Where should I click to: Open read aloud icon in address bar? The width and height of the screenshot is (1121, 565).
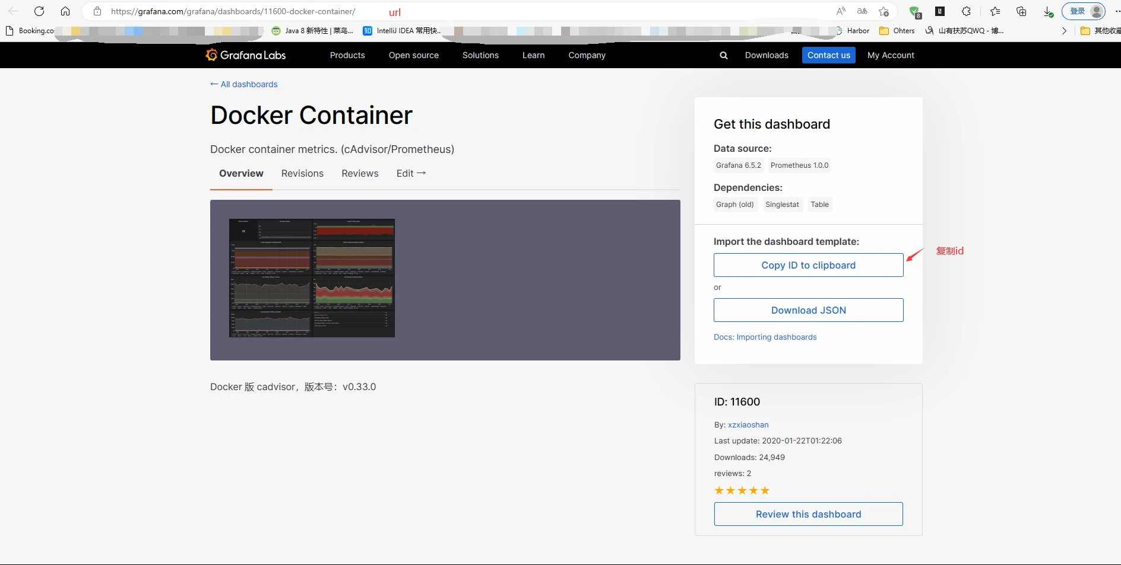(841, 11)
